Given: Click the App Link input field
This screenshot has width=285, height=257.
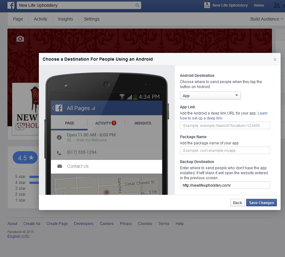Looking at the screenshot, I should 225,125.
